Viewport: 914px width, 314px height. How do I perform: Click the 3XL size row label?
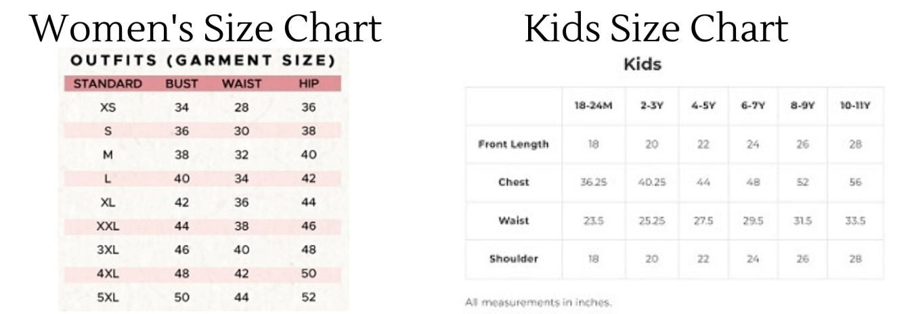pyautogui.click(x=108, y=250)
